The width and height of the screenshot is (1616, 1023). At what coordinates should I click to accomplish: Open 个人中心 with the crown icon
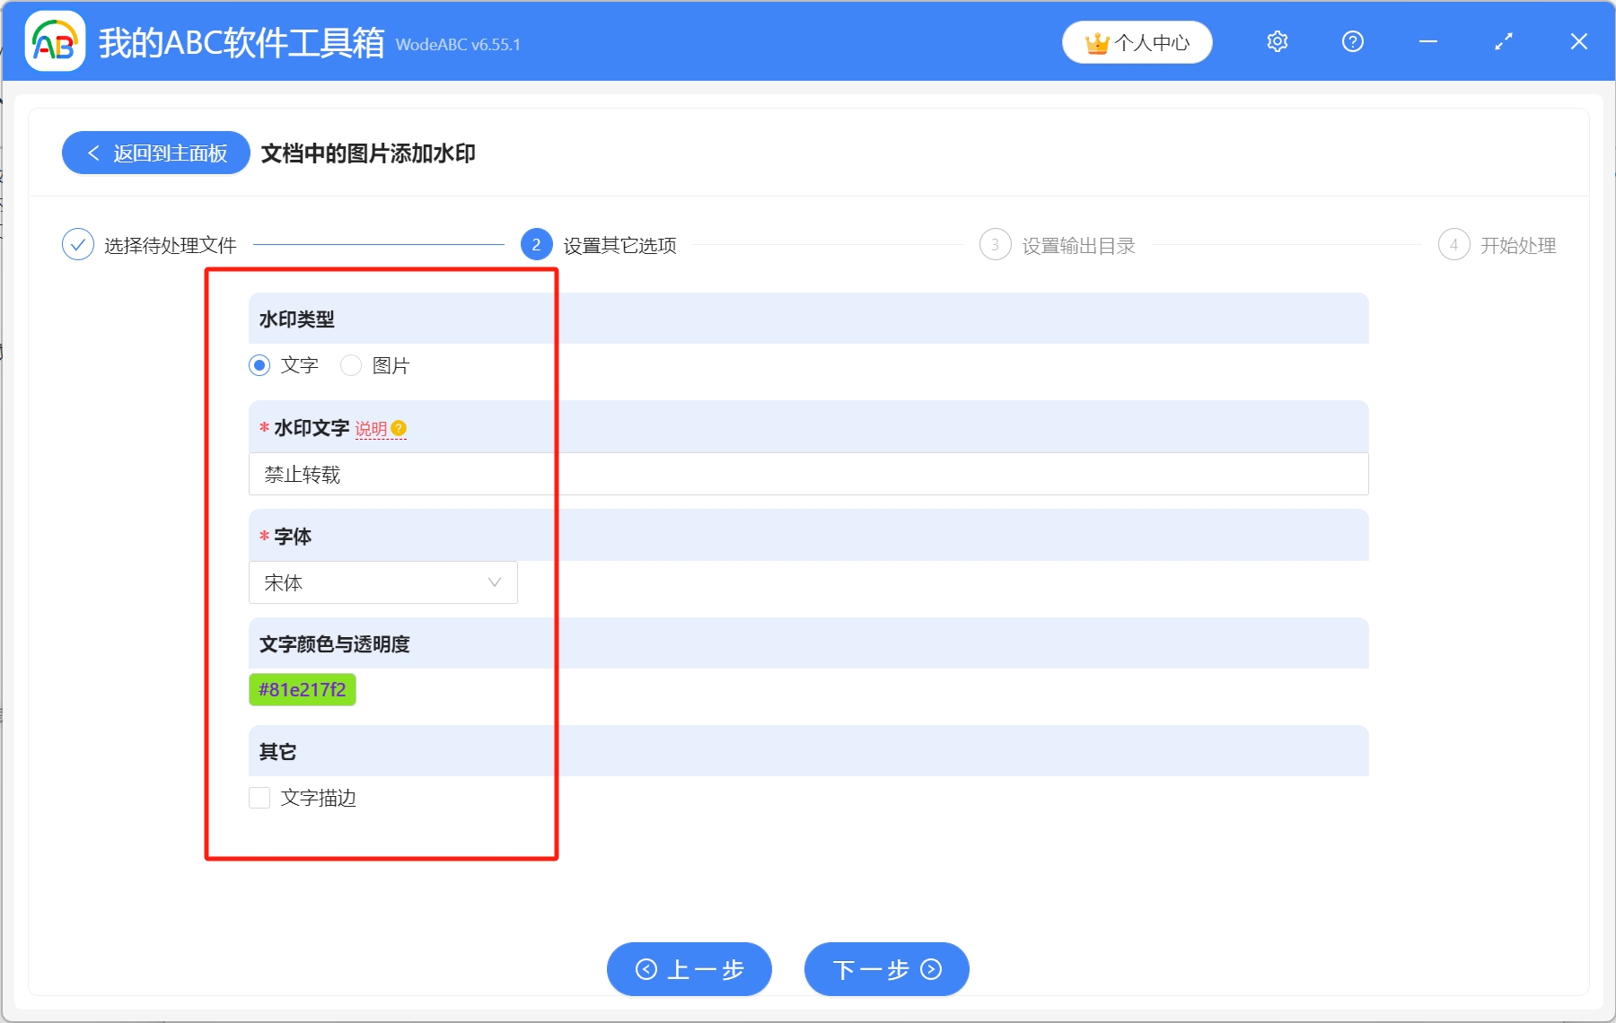1137,41
